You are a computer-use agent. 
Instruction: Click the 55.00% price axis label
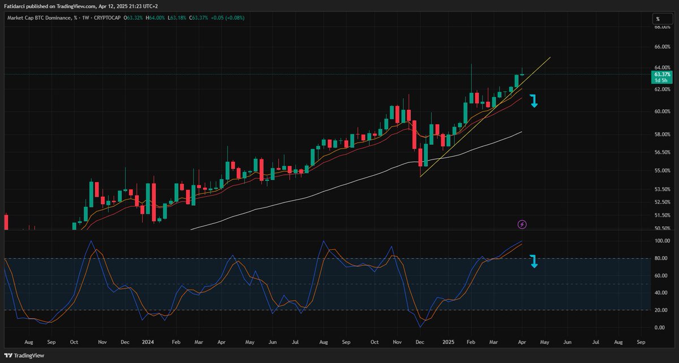[x=662, y=170]
